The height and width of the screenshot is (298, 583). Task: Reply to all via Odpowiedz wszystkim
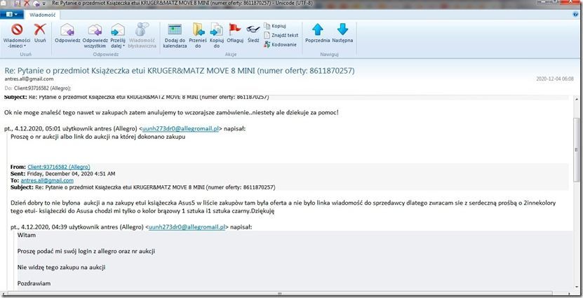tap(95, 35)
